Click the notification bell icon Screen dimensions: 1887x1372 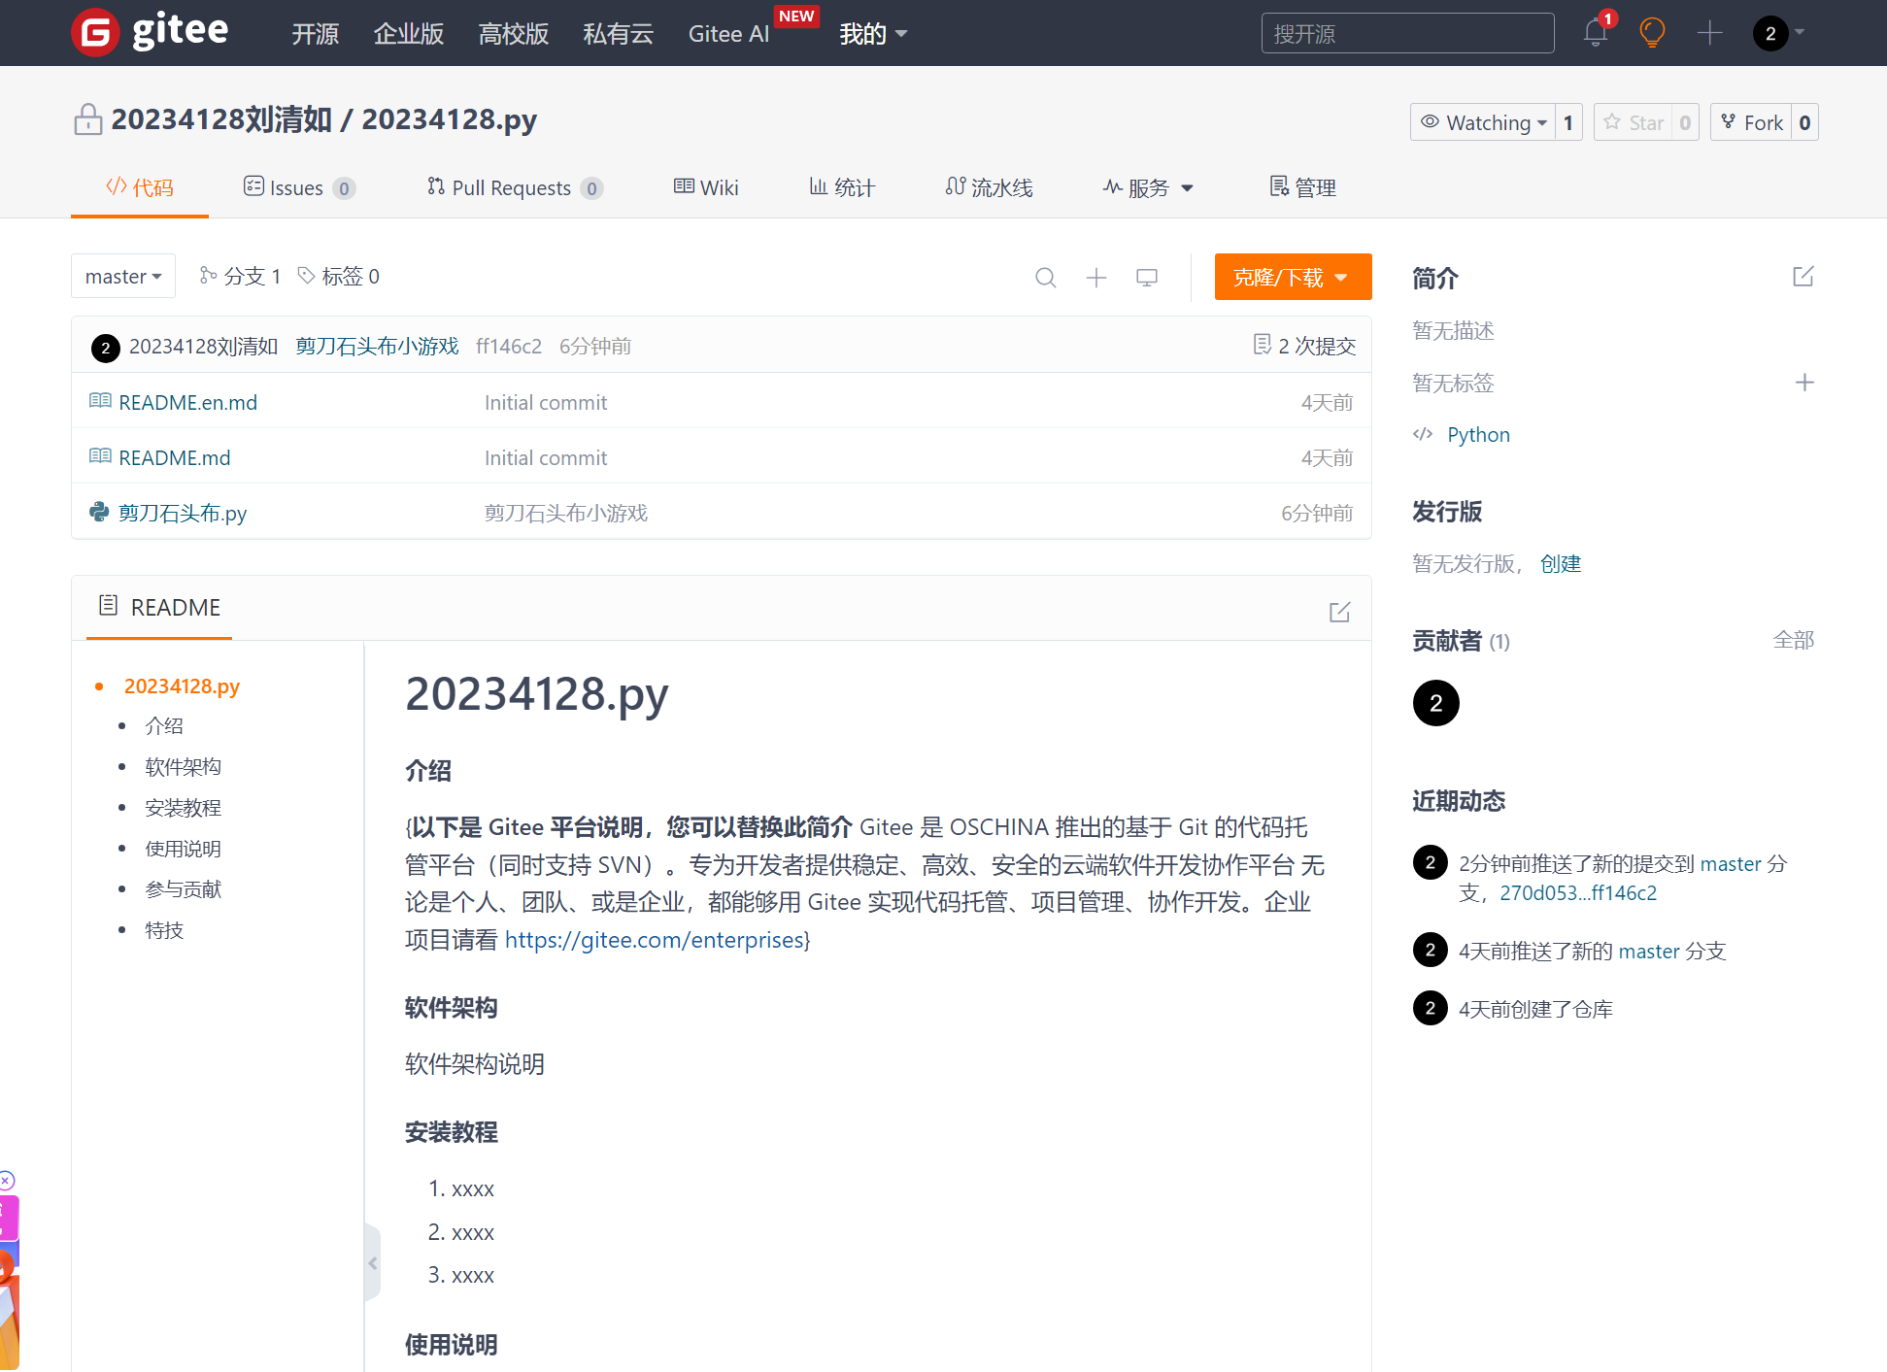[1595, 33]
